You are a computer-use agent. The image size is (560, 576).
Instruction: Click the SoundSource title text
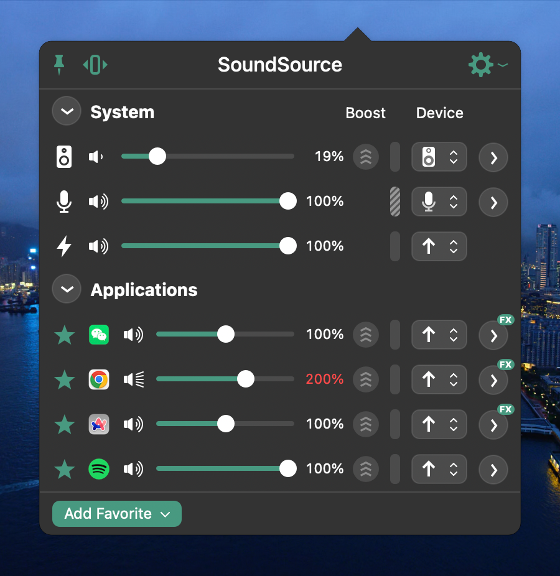[280, 65]
